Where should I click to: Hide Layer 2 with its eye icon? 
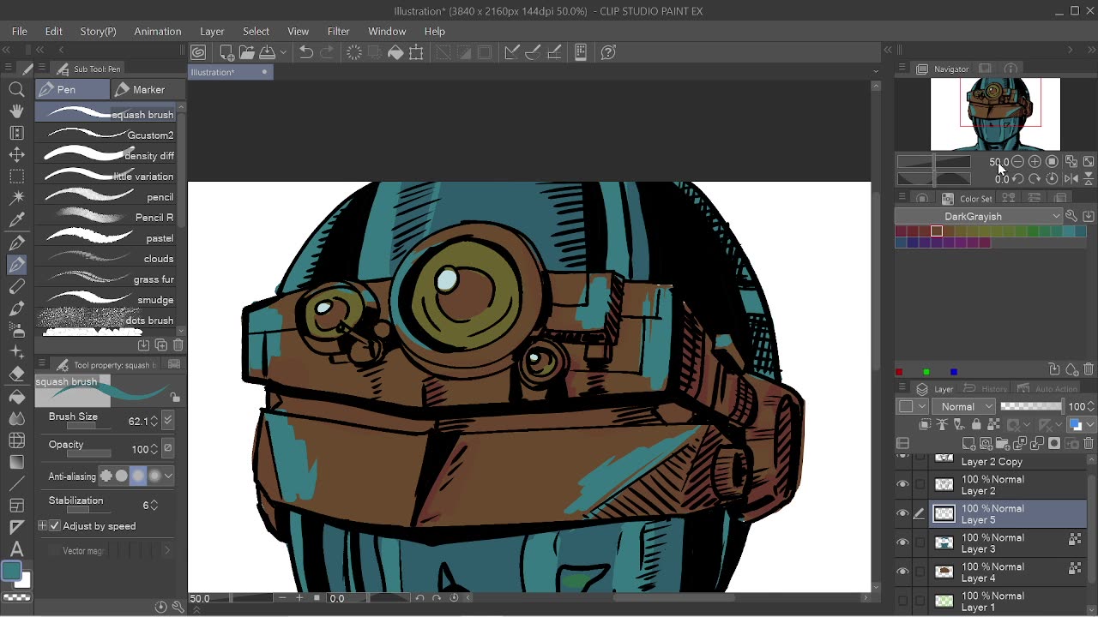click(902, 485)
